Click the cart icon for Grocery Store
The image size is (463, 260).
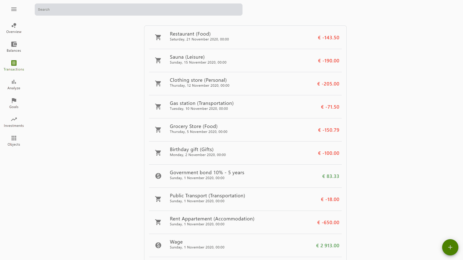coord(158,130)
